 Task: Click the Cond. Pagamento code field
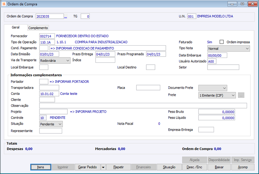point(44,48)
